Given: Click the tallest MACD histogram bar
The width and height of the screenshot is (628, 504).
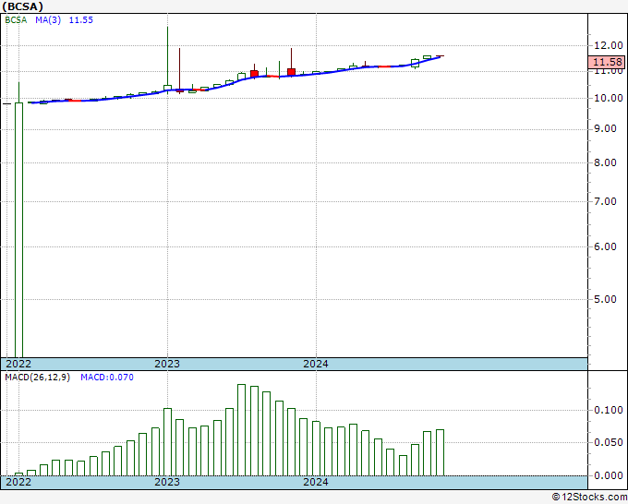Looking at the screenshot, I should (242, 429).
